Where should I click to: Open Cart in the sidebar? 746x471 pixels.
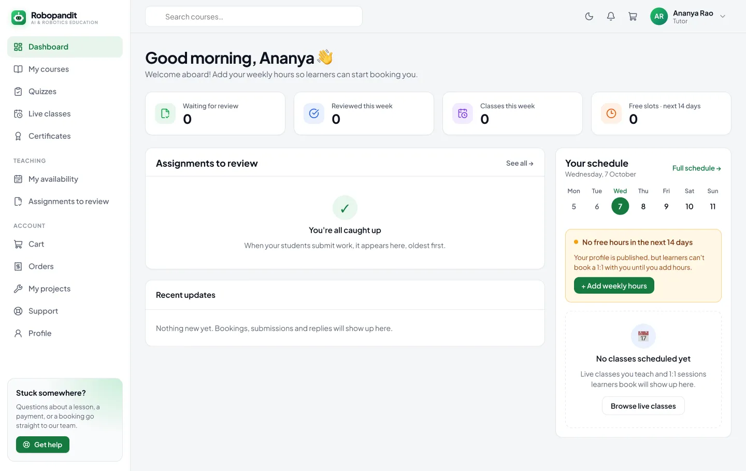click(65, 244)
